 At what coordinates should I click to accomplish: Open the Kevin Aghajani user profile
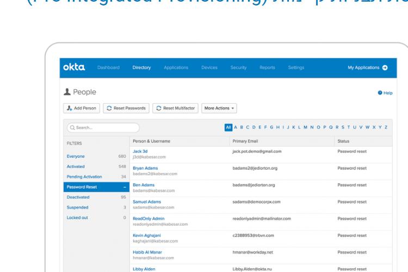point(147,236)
